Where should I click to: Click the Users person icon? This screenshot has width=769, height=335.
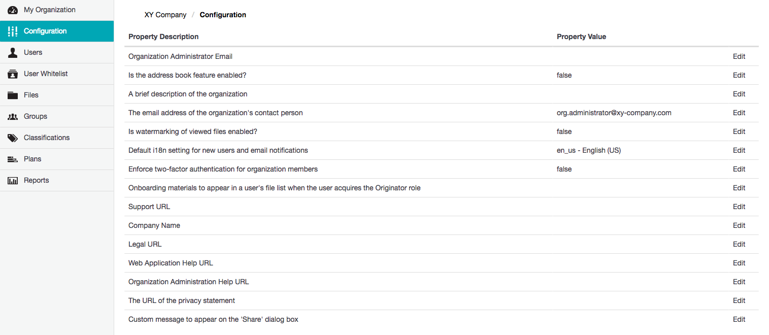[13, 52]
